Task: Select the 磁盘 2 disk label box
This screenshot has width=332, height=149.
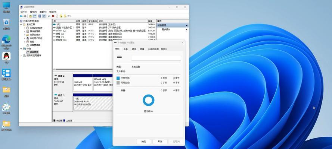Action: (x=63, y=83)
